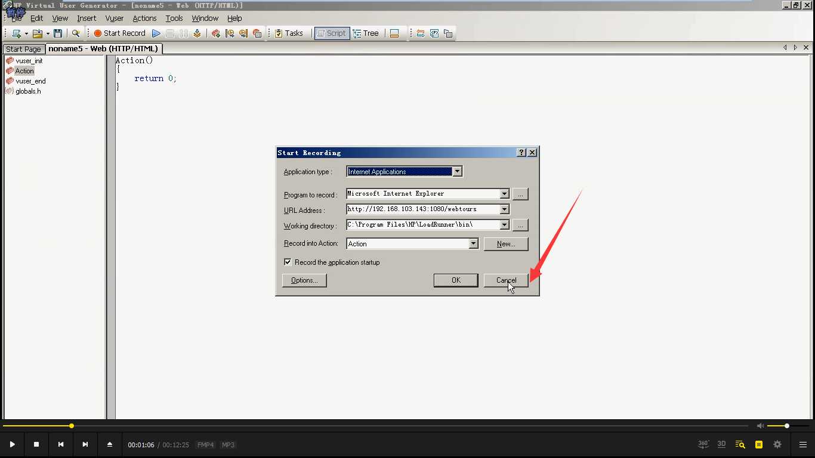Click the last icon on the VuGen toolbar
815x458 pixels.
(x=448, y=33)
